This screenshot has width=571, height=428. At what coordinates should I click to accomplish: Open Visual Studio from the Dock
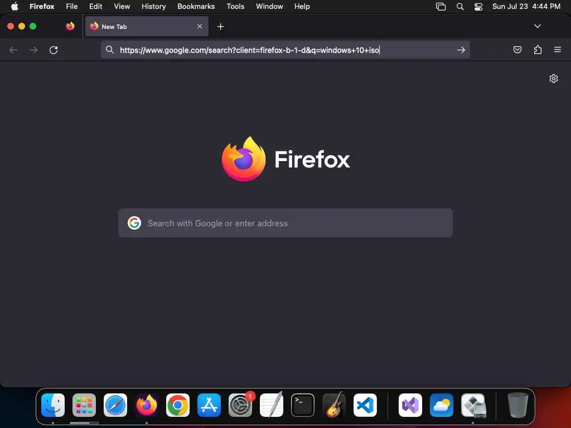410,405
